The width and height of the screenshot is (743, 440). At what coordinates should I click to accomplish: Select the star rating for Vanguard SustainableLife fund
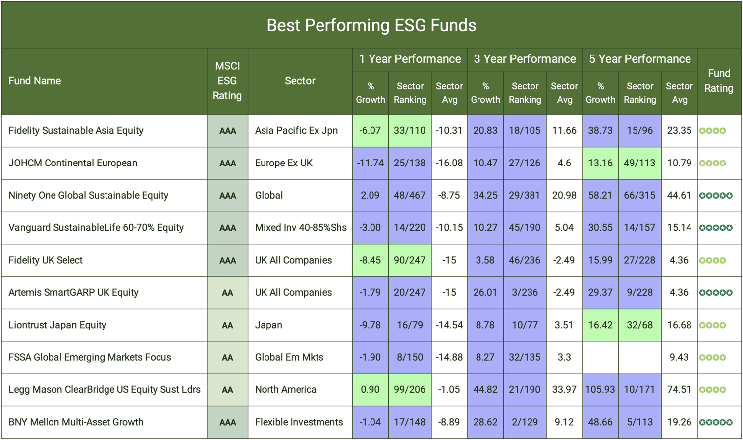point(716,228)
